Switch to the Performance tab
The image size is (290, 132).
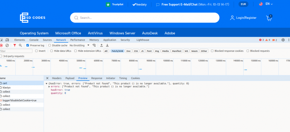(x=78, y=40)
